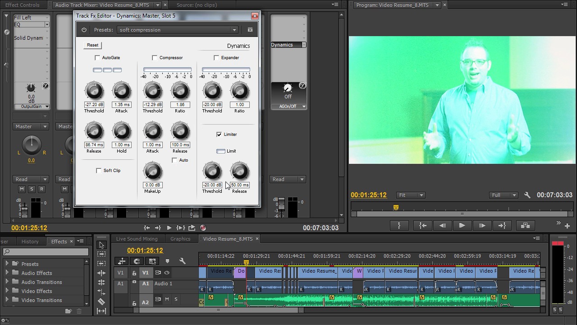Click the Selection arrow tool
577x325 pixels.
point(101,245)
